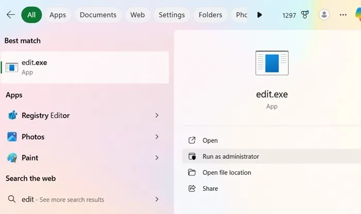
Task: Expand the Paint result chevron
Action: point(157,158)
